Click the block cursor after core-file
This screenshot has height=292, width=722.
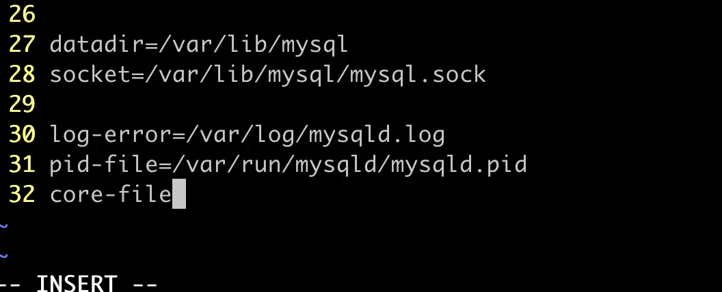click(x=179, y=194)
